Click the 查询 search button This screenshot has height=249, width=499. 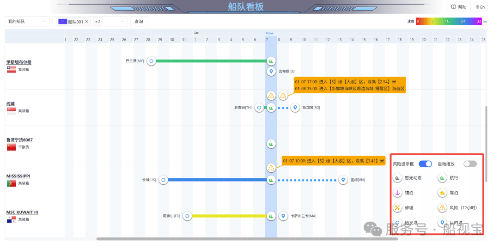click(x=139, y=21)
